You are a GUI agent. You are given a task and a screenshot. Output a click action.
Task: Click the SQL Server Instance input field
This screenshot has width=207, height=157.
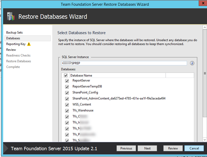[x=124, y=63]
